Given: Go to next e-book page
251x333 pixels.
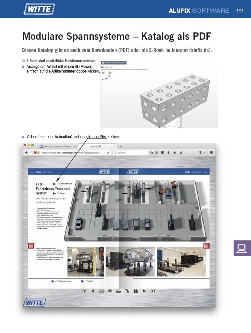Looking at the screenshot, I should tap(144, 291).
